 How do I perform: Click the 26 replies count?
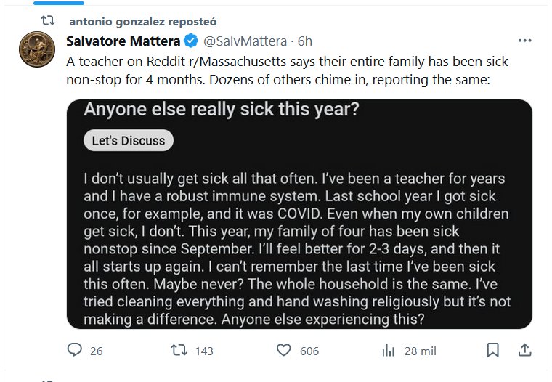tap(96, 351)
